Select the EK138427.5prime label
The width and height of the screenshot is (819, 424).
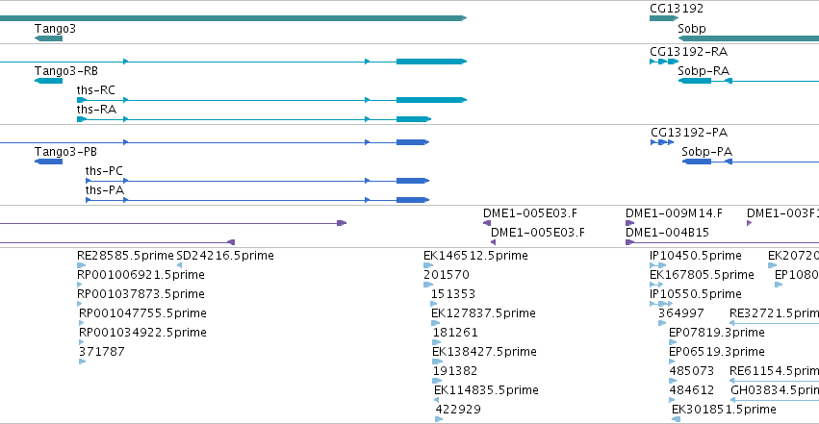[484, 352]
